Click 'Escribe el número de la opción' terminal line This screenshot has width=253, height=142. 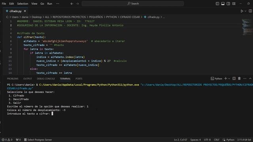coord(47,106)
